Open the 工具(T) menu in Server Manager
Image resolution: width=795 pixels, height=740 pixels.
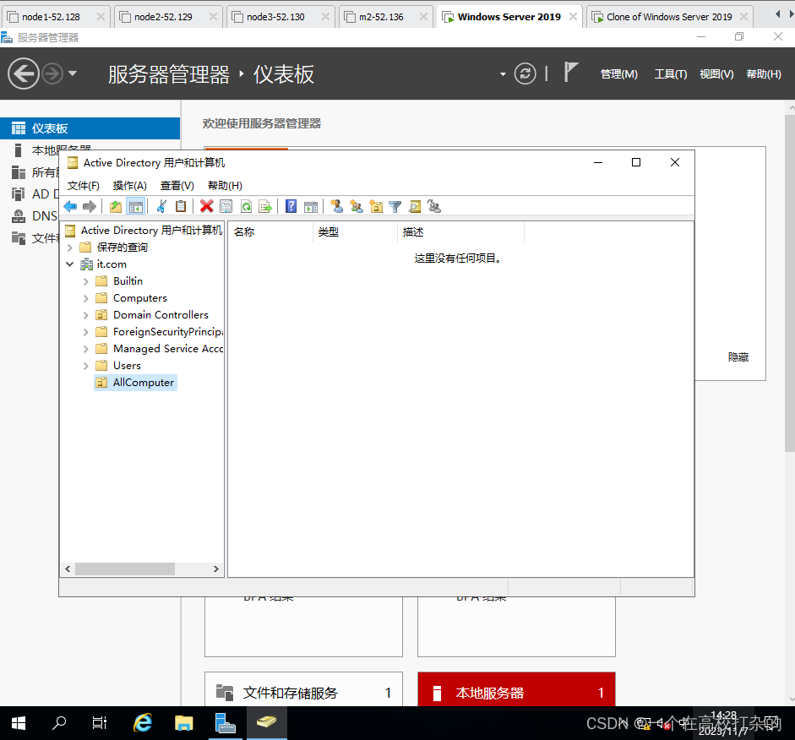tap(670, 74)
